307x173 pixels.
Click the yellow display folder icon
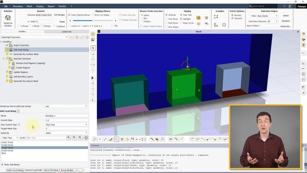(x=198, y=18)
